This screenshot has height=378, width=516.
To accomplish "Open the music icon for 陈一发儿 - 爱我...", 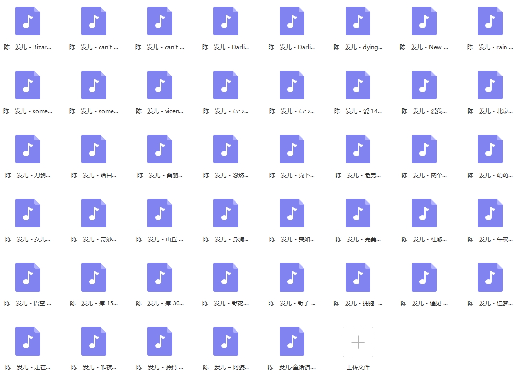I will [x=424, y=86].
